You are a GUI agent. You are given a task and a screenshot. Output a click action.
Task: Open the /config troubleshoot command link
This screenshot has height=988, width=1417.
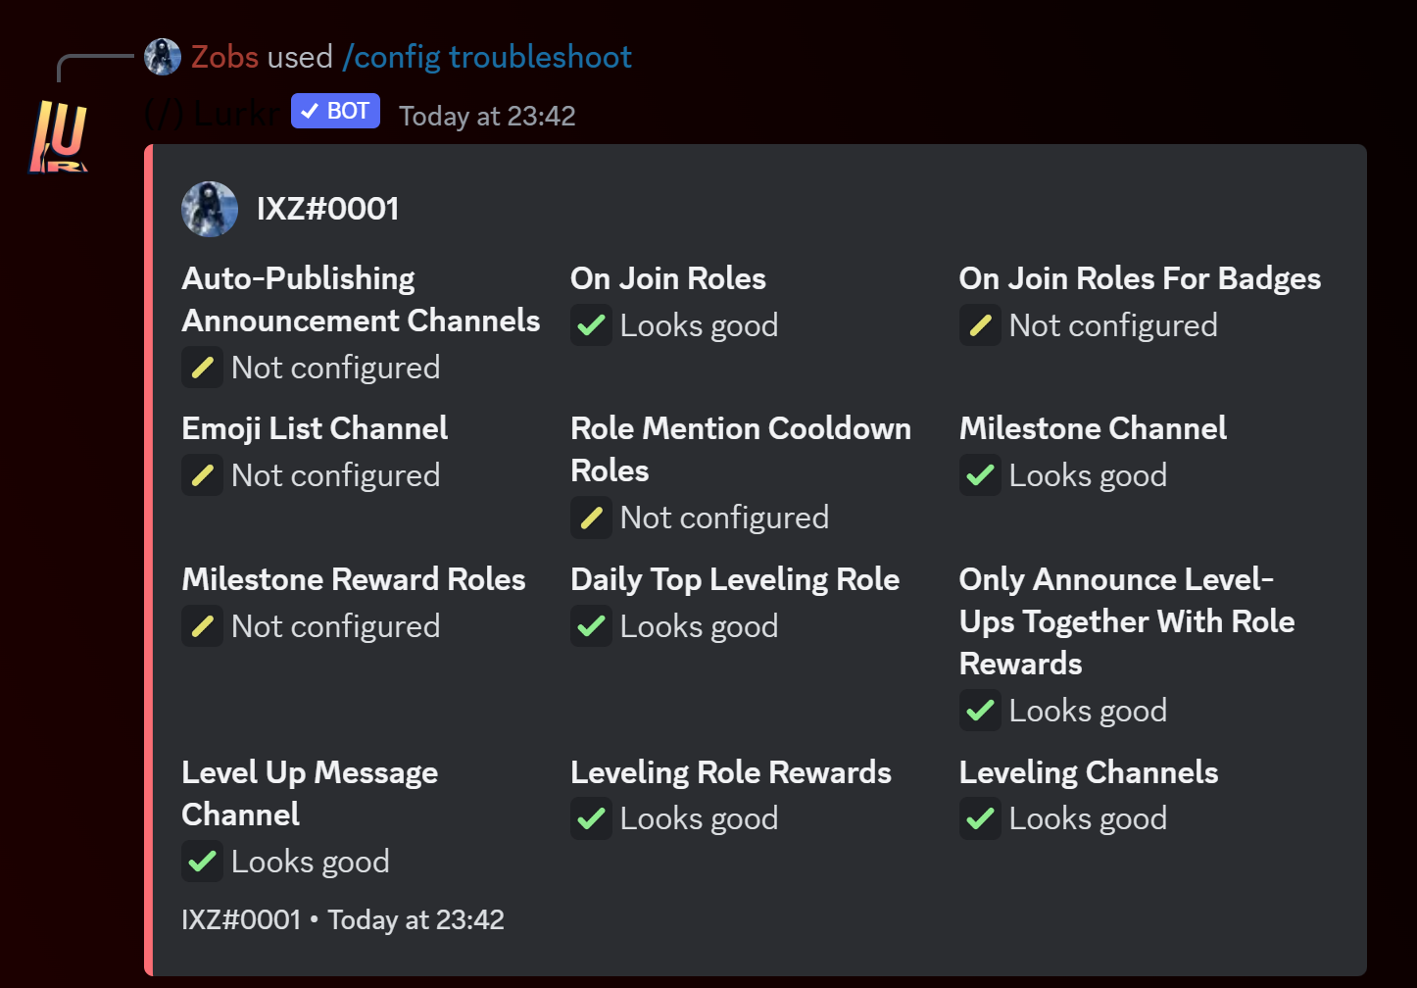(487, 57)
